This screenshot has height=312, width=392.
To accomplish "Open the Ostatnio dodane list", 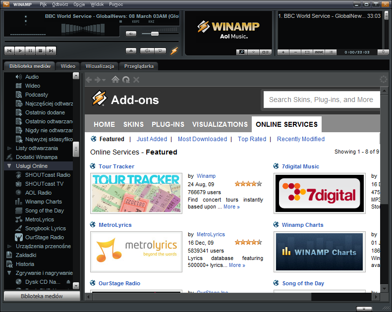I will pos(45,112).
